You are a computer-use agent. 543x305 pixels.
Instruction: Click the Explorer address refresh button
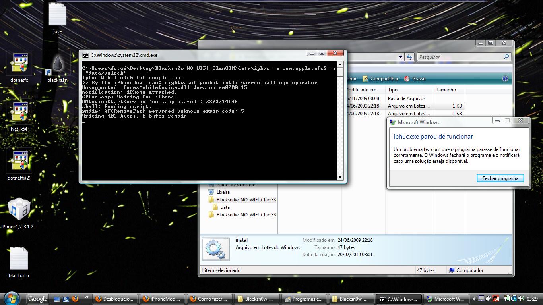409,57
